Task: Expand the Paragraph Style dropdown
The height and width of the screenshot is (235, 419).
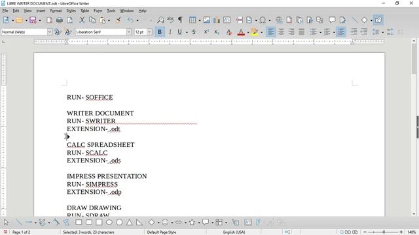Action: [50, 32]
